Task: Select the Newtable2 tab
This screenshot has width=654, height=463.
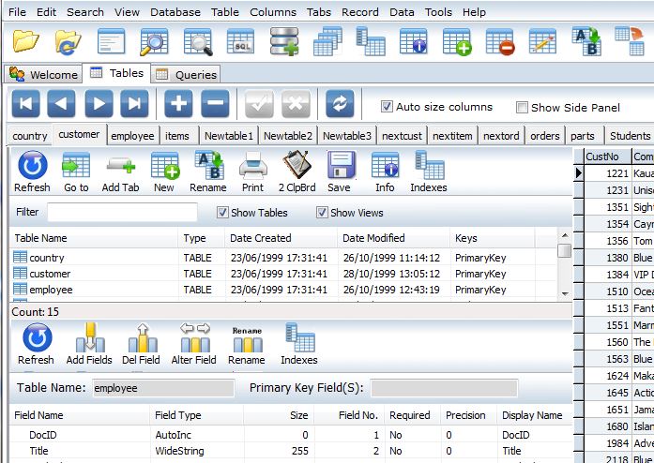Action: pos(288,136)
